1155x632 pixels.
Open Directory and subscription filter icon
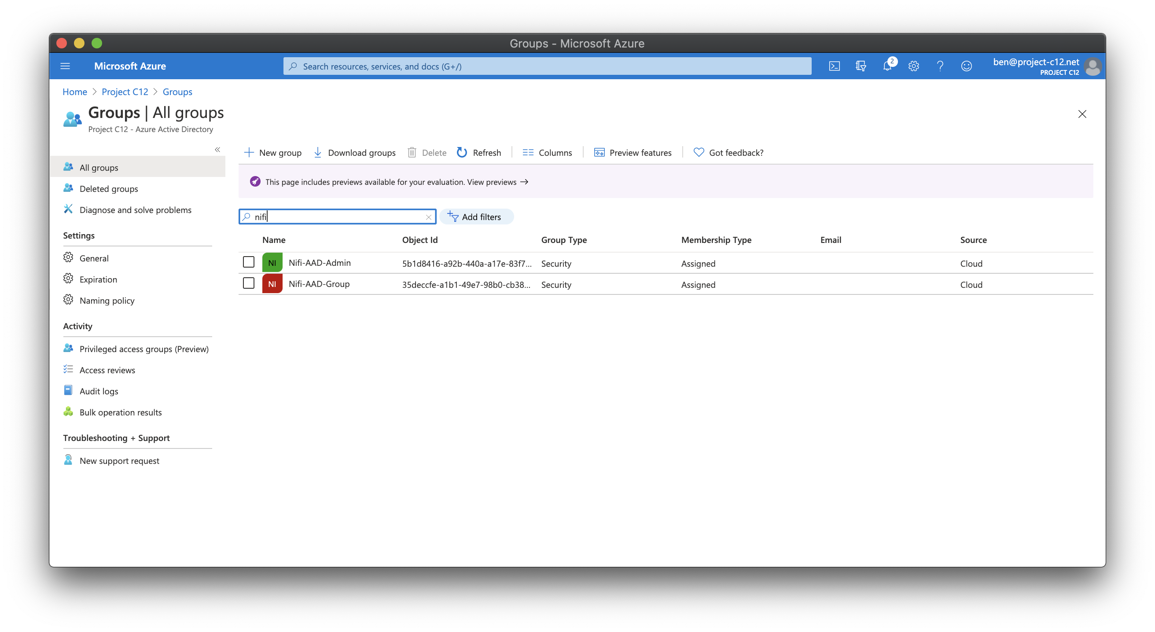coord(861,66)
